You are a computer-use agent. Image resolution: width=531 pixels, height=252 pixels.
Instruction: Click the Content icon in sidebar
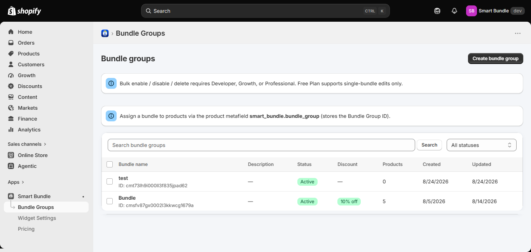pyautogui.click(x=11, y=97)
